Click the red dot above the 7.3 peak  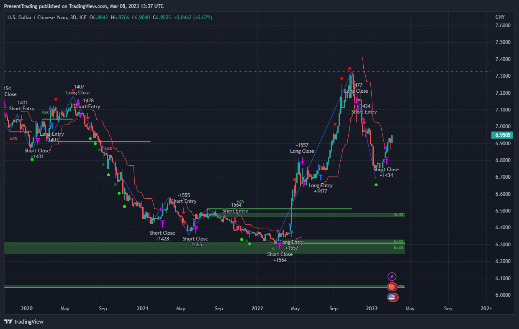[349, 69]
